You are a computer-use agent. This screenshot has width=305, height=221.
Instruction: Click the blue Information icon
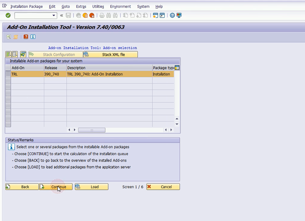click(x=33, y=37)
